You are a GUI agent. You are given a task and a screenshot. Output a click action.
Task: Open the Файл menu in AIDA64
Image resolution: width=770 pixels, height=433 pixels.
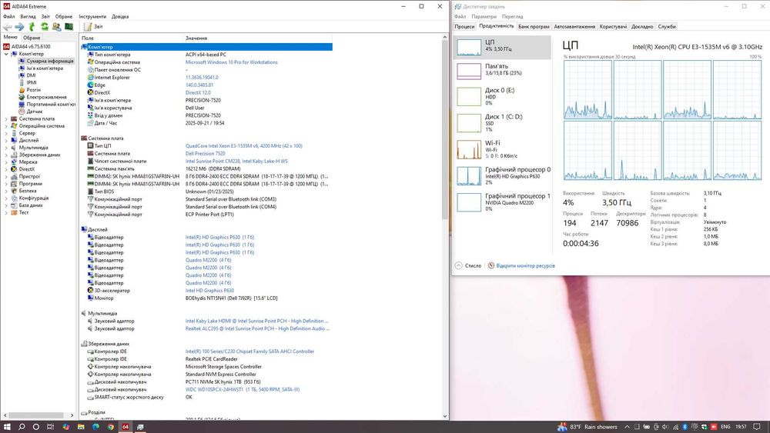(8, 16)
